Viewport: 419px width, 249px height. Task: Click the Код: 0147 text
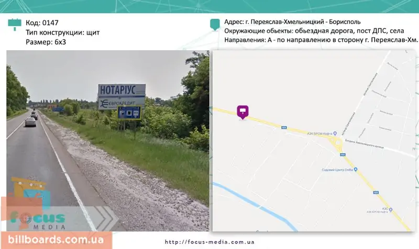(42, 22)
